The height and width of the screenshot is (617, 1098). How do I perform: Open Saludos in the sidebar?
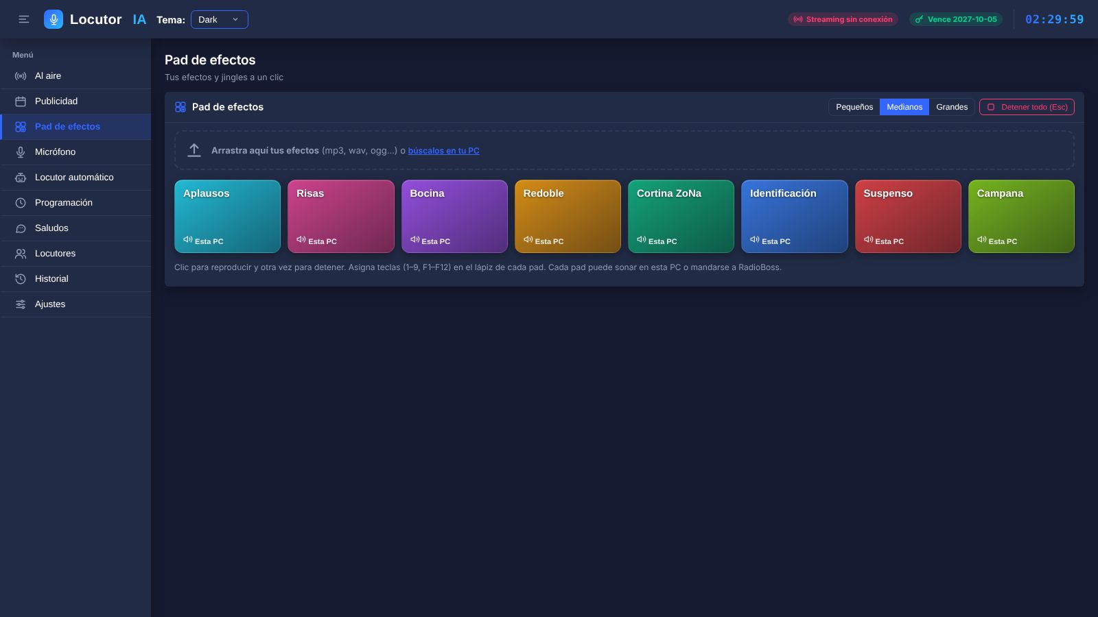(x=75, y=228)
